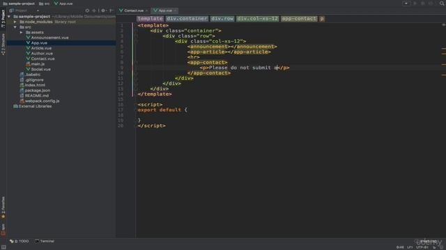Expand the assets folder
Screen dimensions: 446x250
[x=22, y=33]
